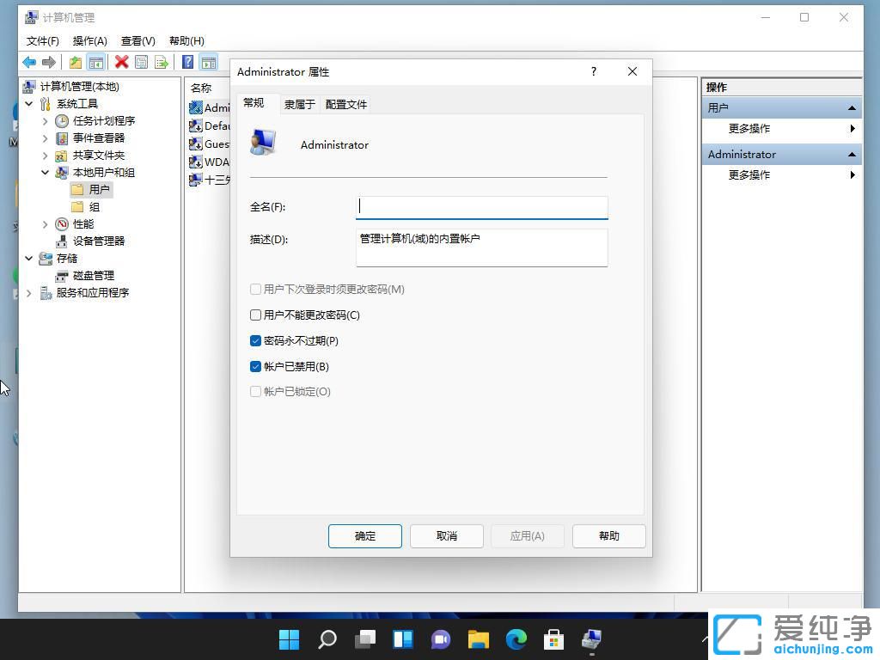880x660 pixels.
Task: Click inside the 全名(F) input field
Action: tap(481, 206)
